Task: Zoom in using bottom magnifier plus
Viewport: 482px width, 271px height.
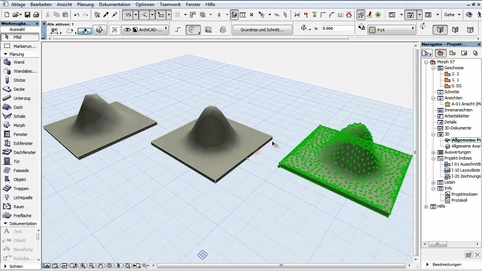Action: tap(83, 266)
